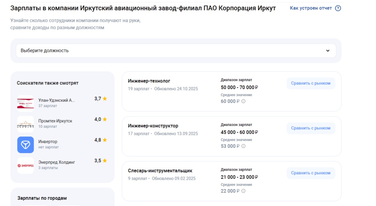Click the '22 000 ₽' average value
This screenshot has width=376, height=206.
(230, 191)
